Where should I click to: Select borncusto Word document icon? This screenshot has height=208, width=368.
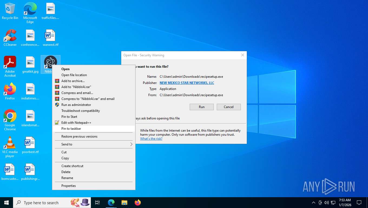pos(10,172)
